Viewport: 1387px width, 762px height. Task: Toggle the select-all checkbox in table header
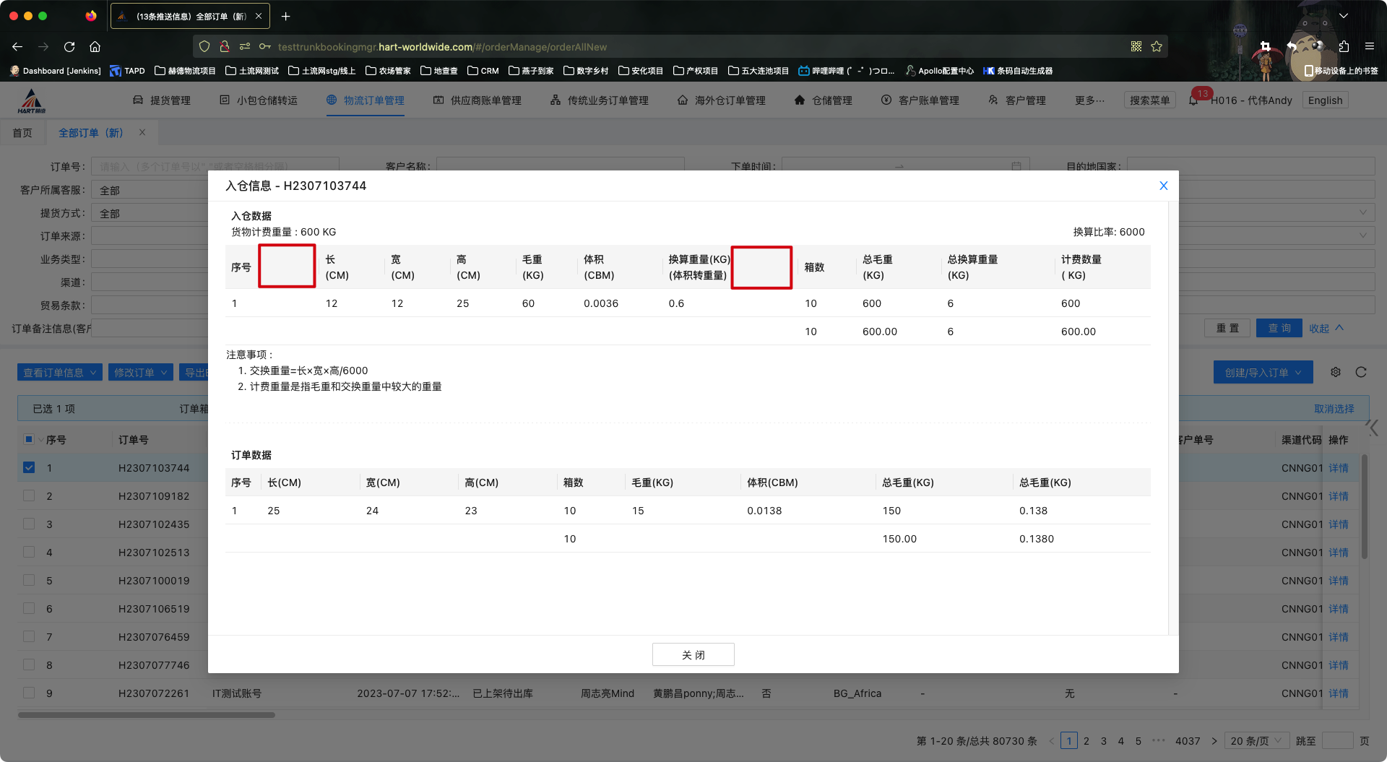29,438
